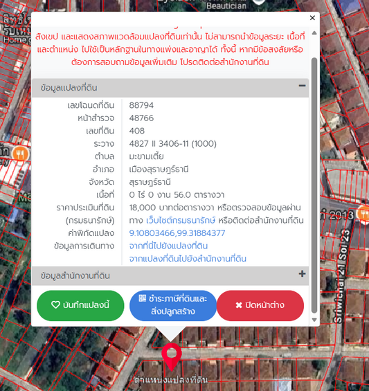Image resolution: width=369 pixels, height=391 pixels.
Task: Click the จากแปลงที่ดินไปยังสำนักงานที่ดิน link
Action: (x=188, y=259)
